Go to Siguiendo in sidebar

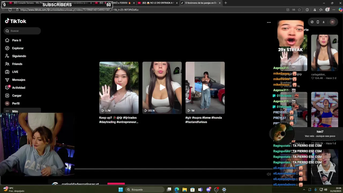coord(15,56)
